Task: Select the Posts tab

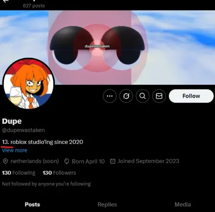Action: click(32, 205)
